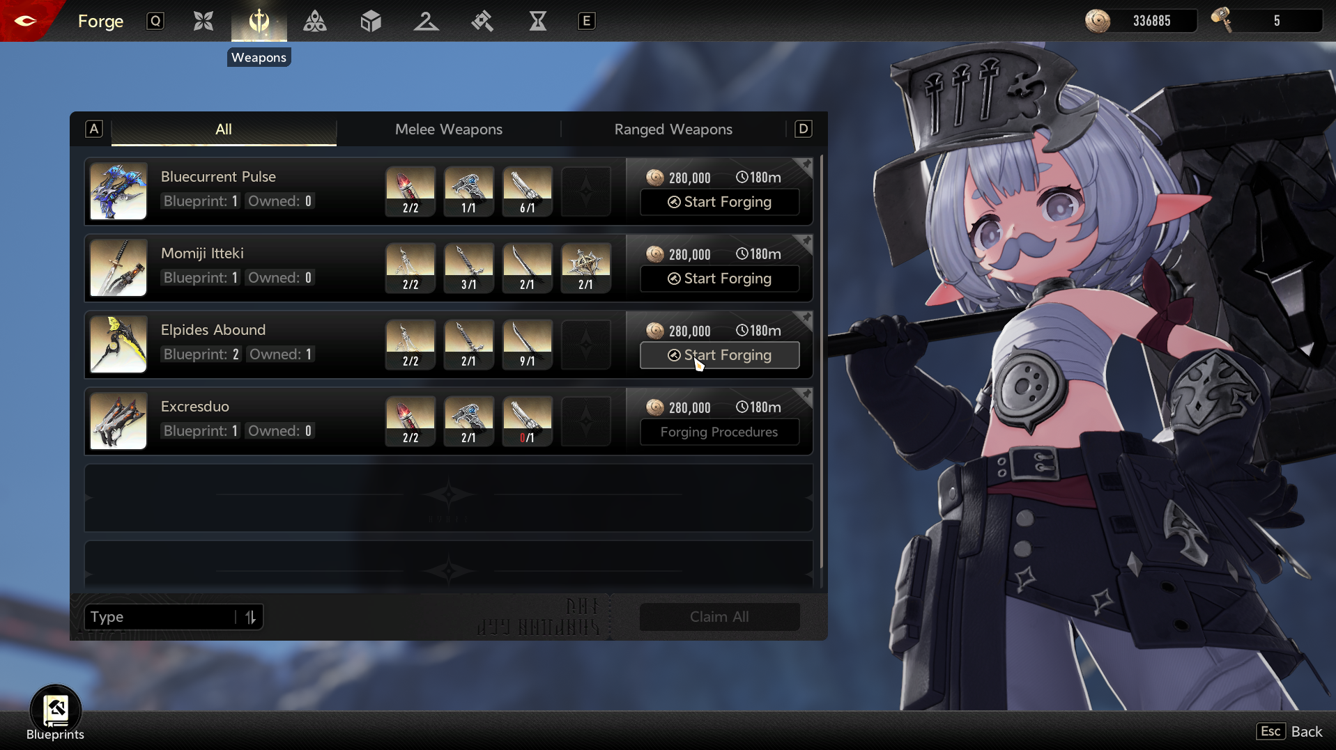Inspect Elpides Abound second material (2/1)
This screenshot has height=750, width=1336.
coord(469,345)
